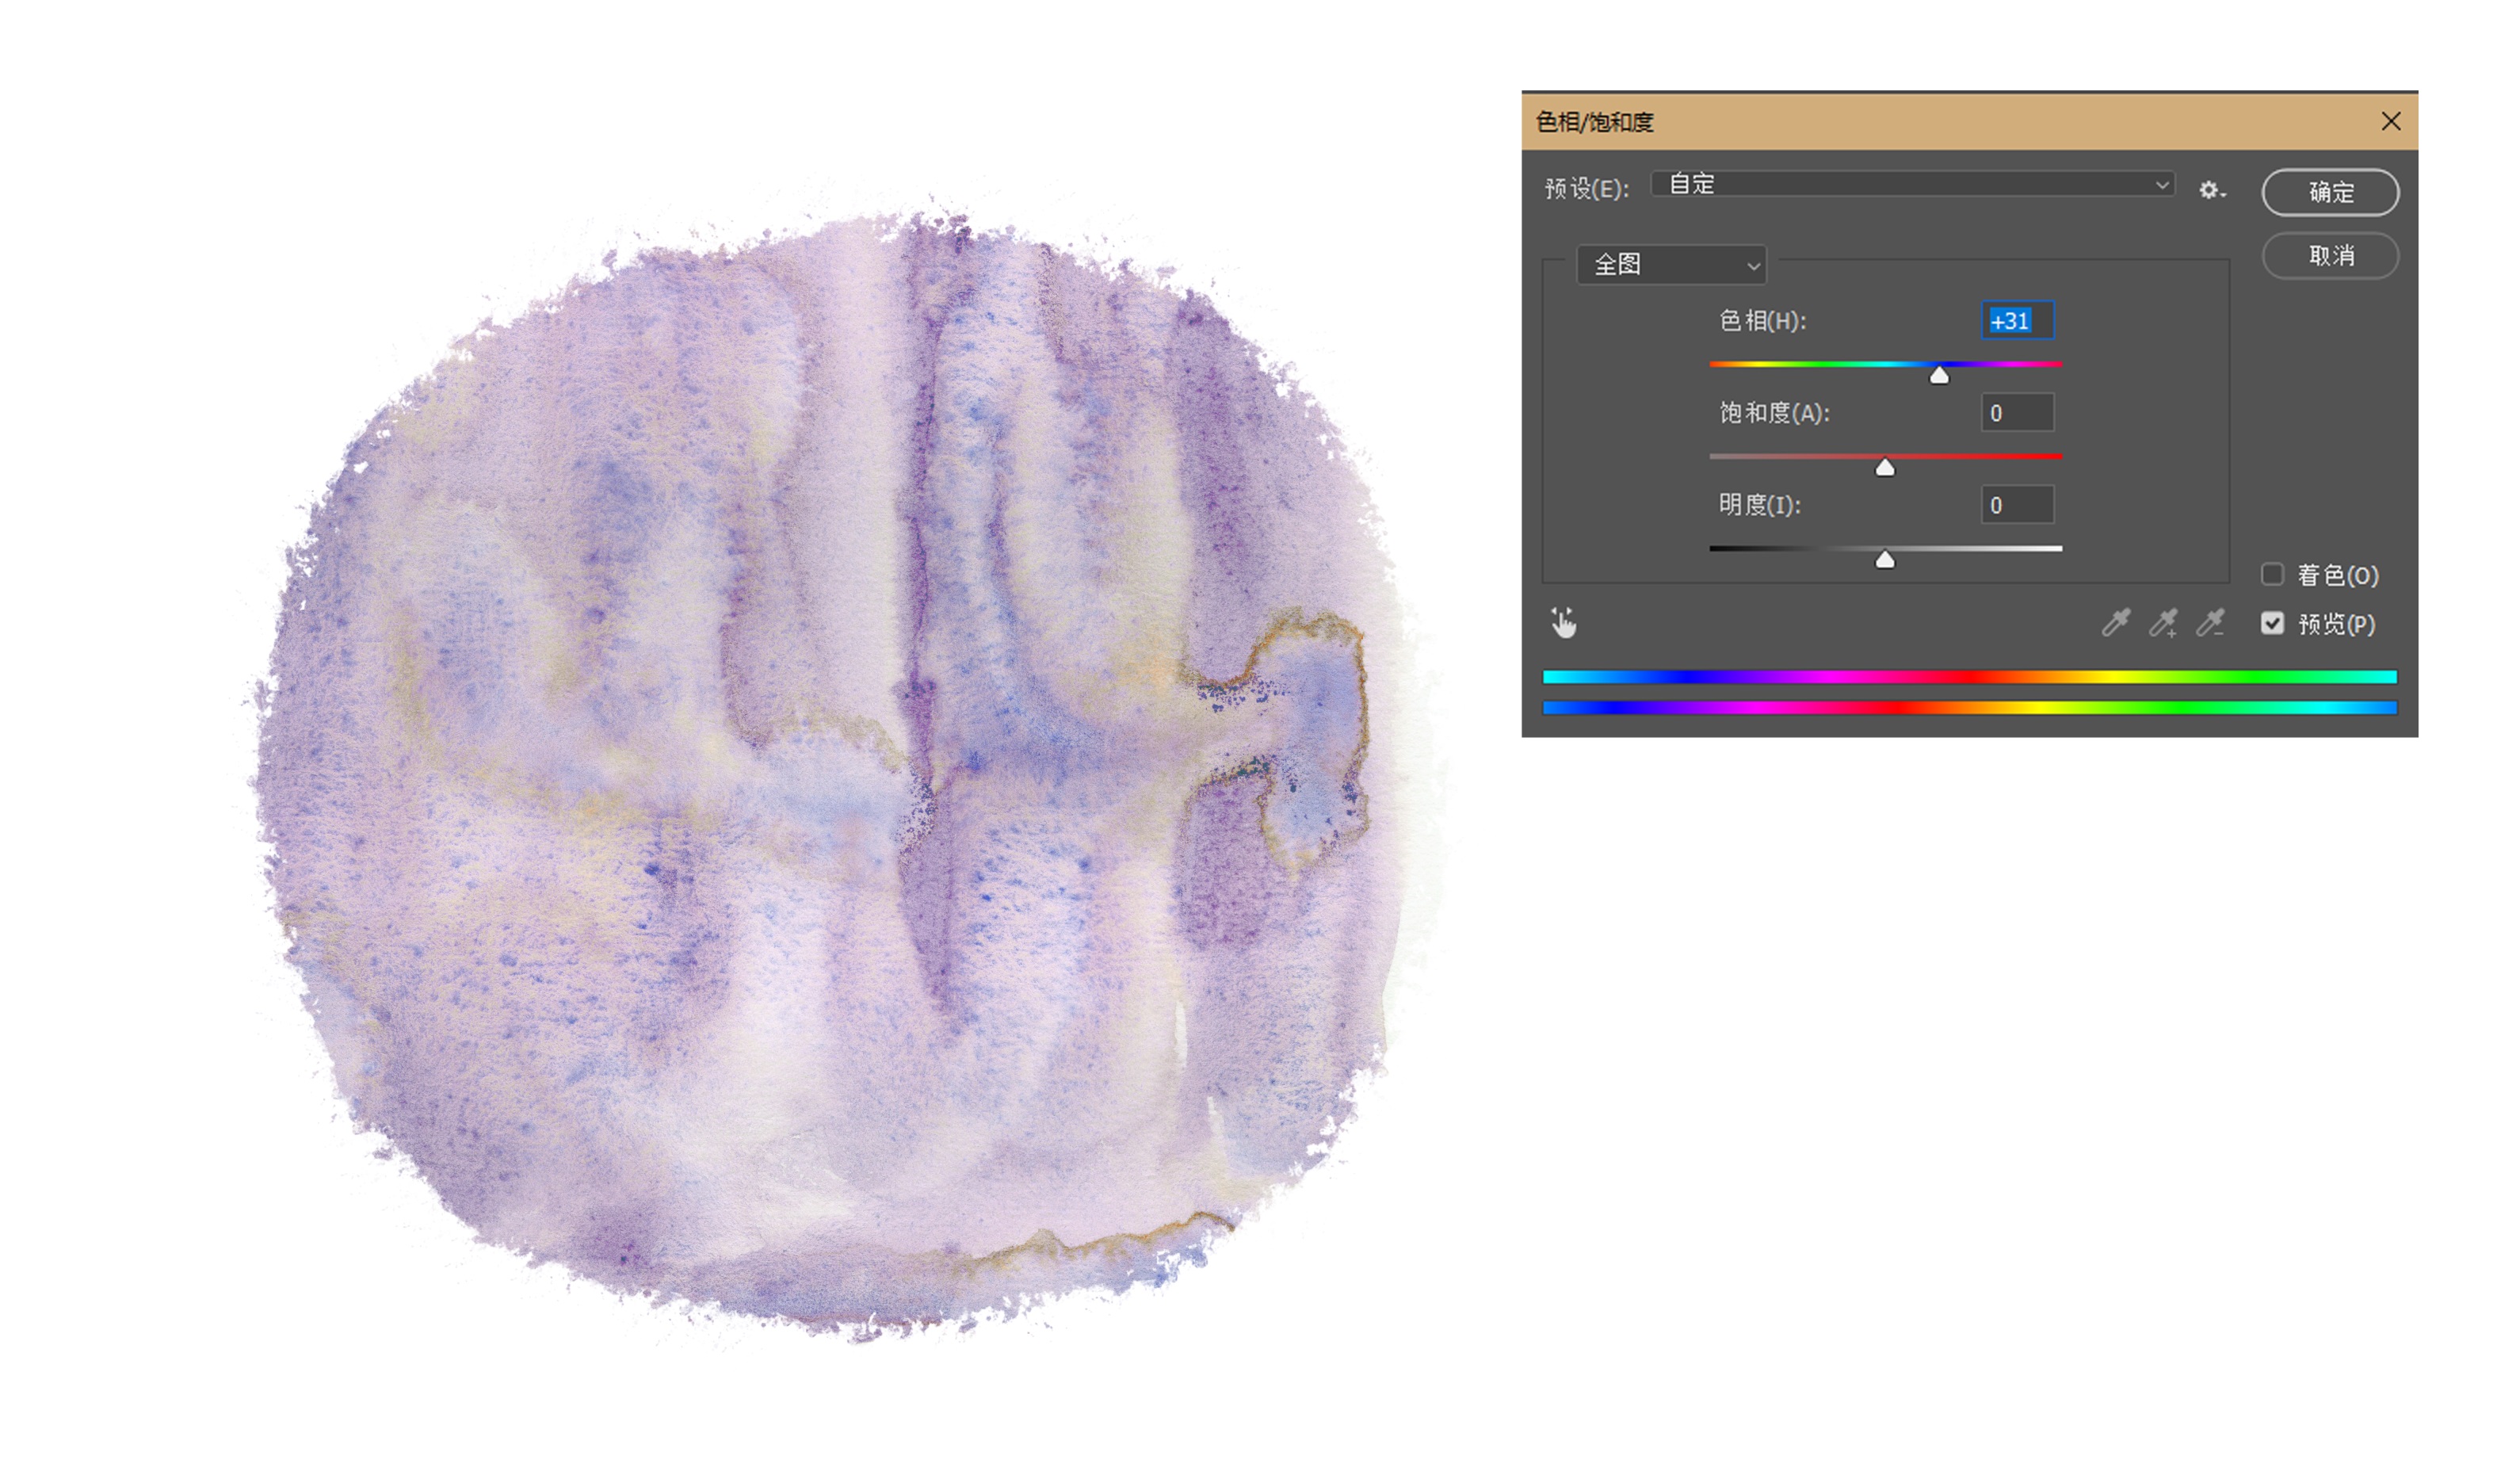The image size is (2520, 1475).
Task: Click the 饱和度 saturation slider handle
Action: click(x=1885, y=468)
